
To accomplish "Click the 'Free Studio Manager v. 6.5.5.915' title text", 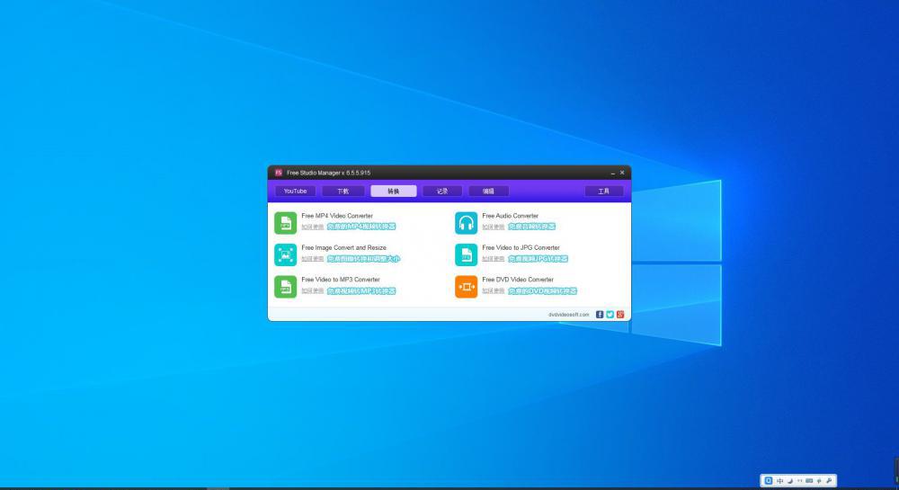I will 328,174.
